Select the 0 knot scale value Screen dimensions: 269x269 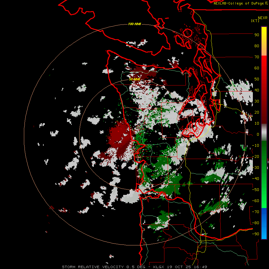(x=258, y=134)
